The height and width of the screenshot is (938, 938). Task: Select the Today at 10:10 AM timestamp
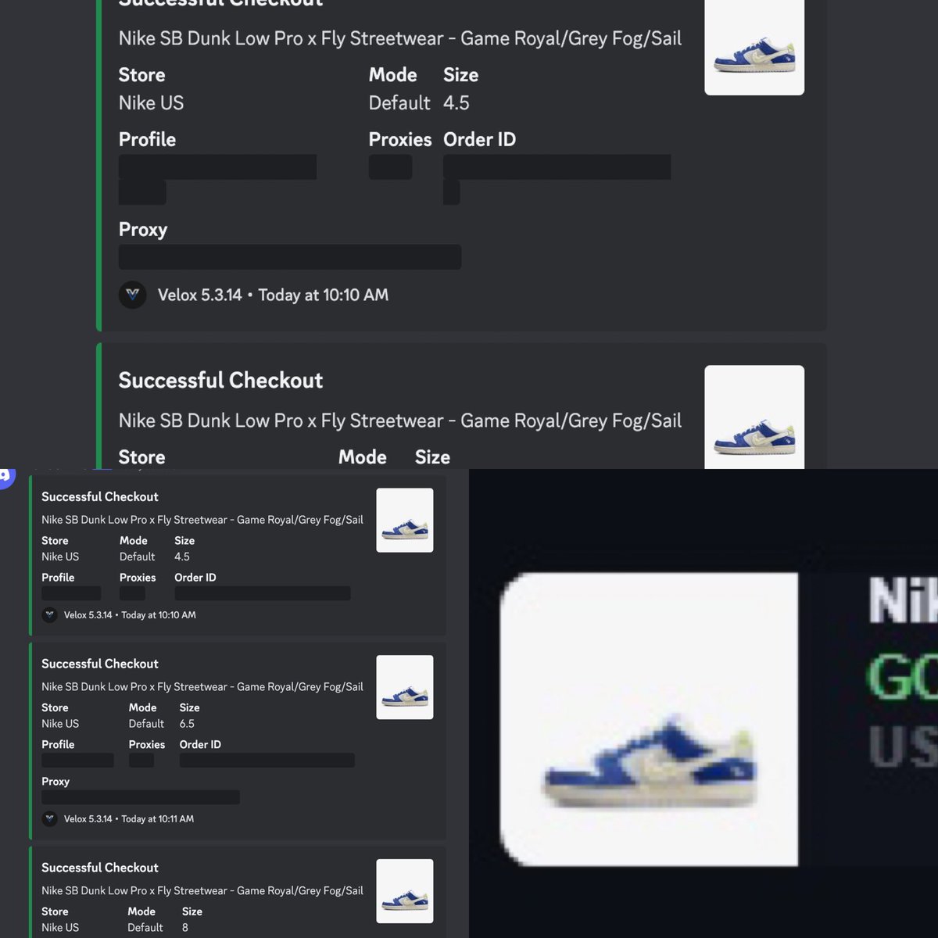(322, 295)
